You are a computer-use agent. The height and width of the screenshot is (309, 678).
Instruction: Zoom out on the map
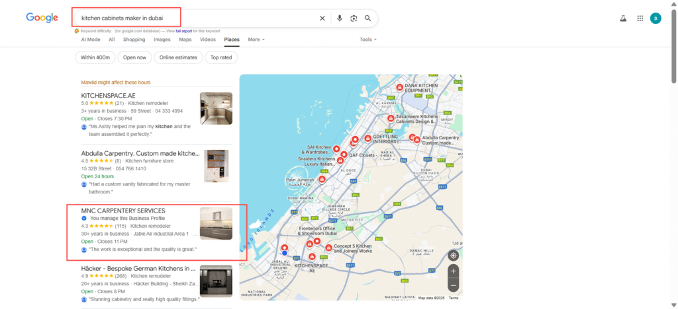point(453,286)
